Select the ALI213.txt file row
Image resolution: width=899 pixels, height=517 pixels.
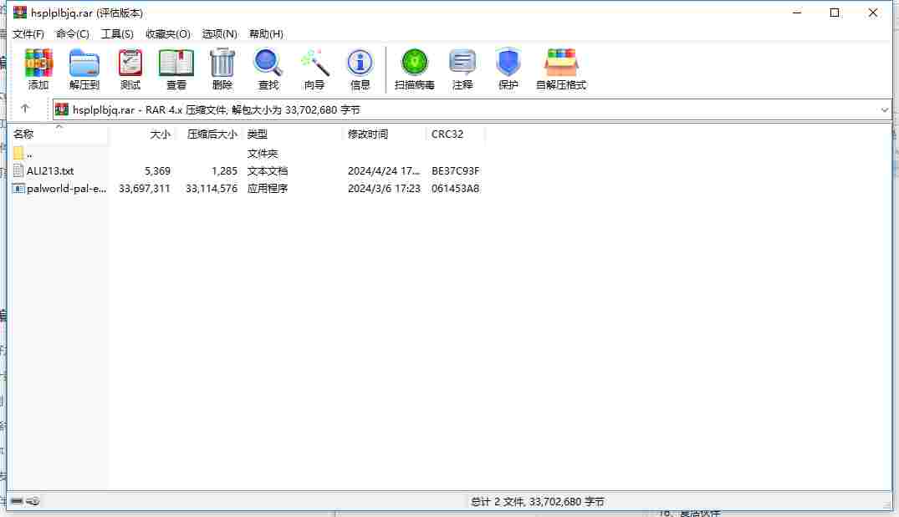coord(247,170)
